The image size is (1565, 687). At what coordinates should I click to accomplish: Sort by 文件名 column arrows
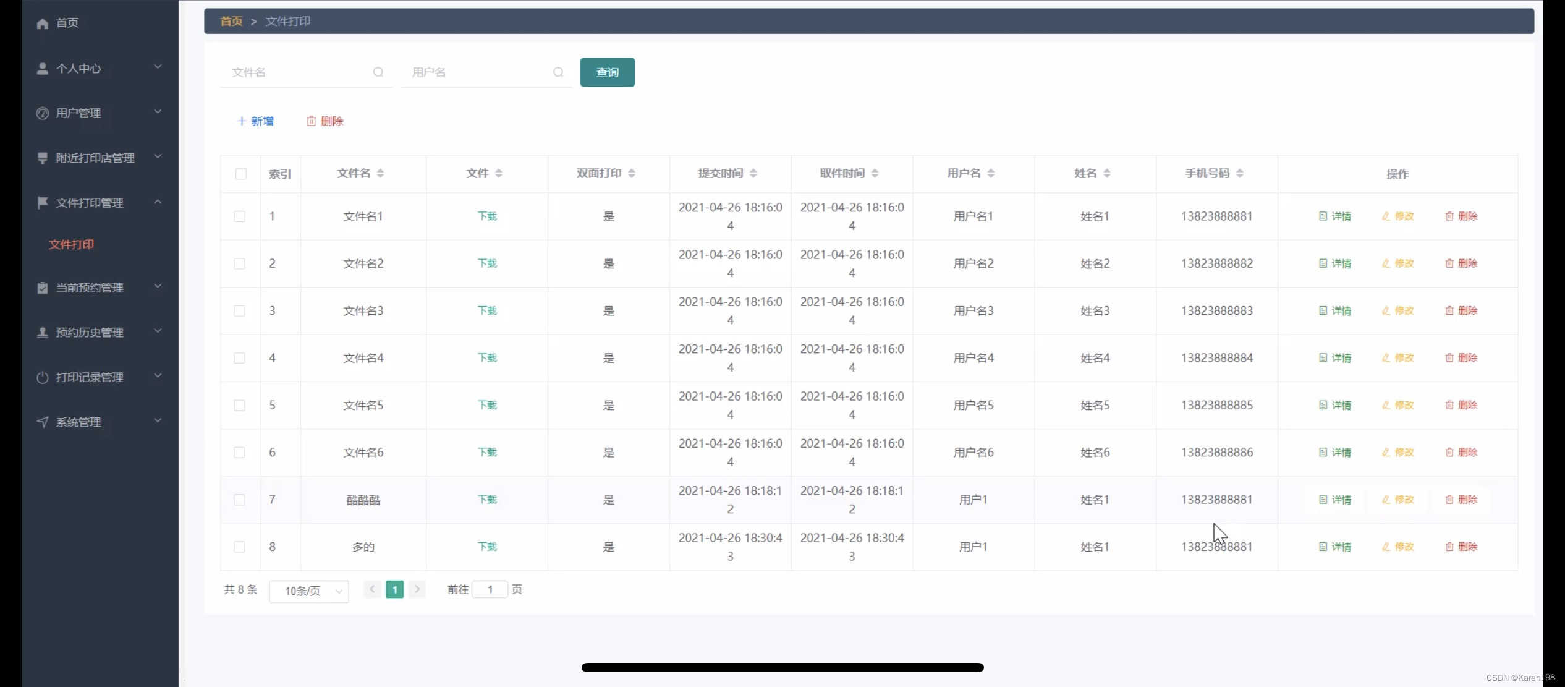coord(380,174)
